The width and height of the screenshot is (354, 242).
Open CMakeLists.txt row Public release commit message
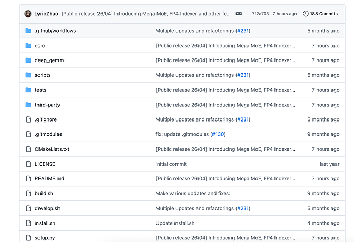tap(225, 149)
